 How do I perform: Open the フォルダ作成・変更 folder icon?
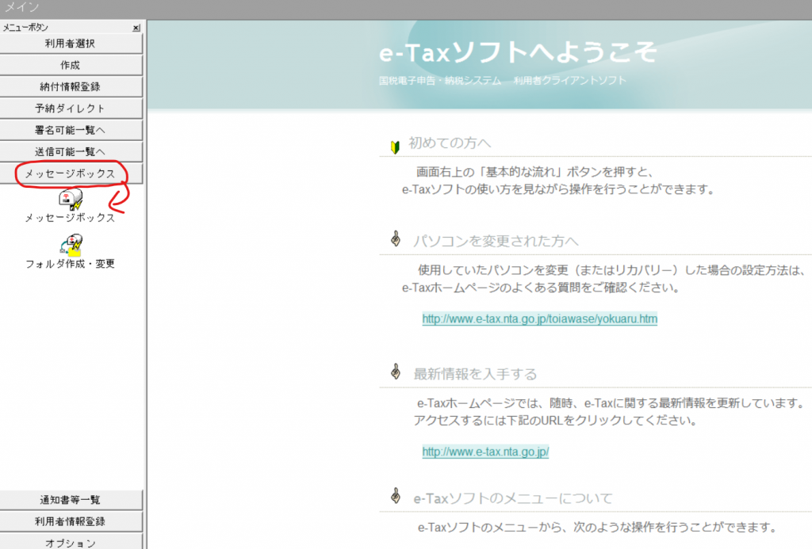point(71,246)
